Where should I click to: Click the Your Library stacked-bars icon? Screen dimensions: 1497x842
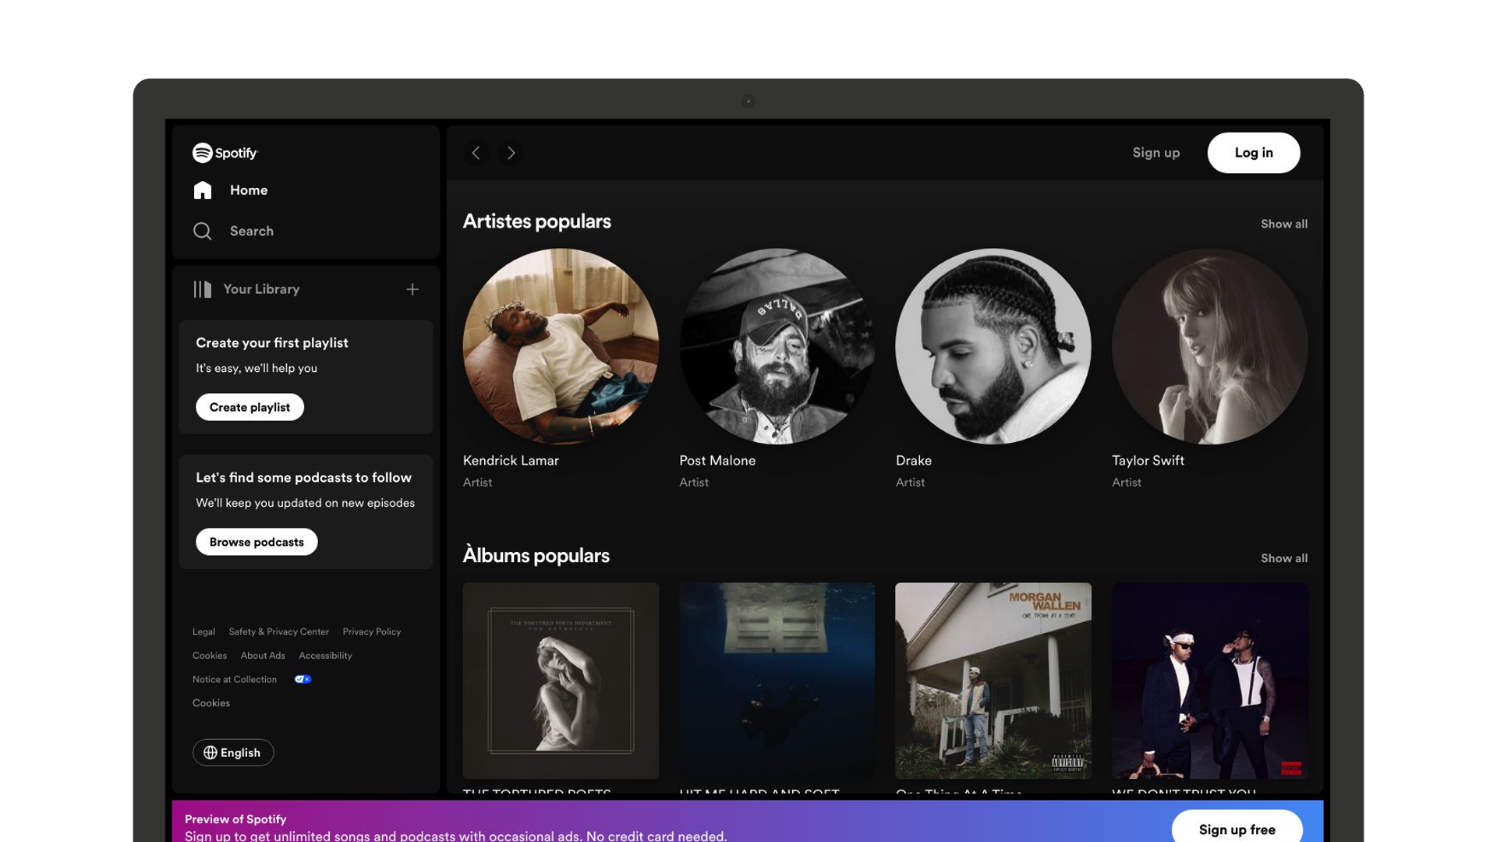click(203, 289)
